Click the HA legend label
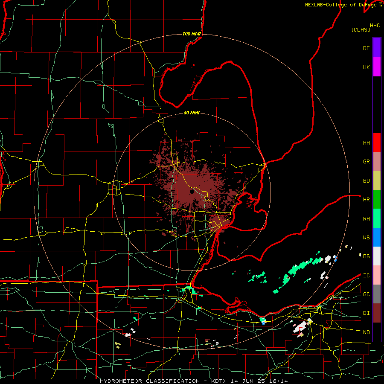 tap(366, 143)
